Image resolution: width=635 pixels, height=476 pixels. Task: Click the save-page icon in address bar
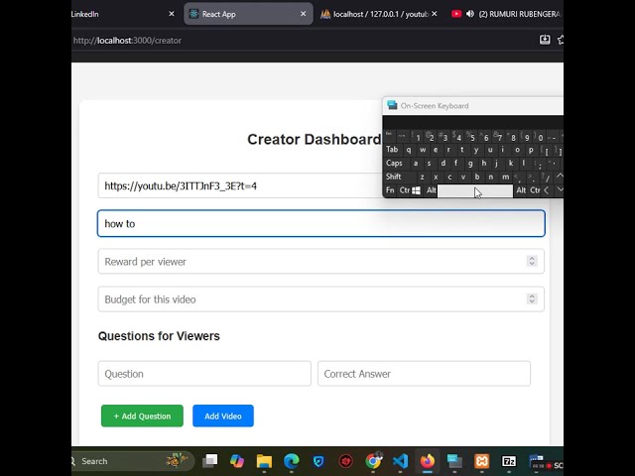545,40
